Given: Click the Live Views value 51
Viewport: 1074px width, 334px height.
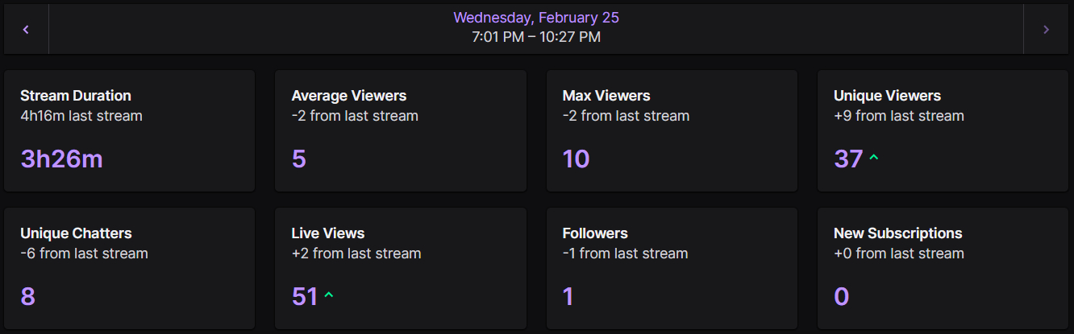Looking at the screenshot, I should point(305,297).
